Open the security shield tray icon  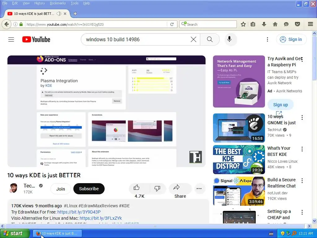tap(283, 233)
